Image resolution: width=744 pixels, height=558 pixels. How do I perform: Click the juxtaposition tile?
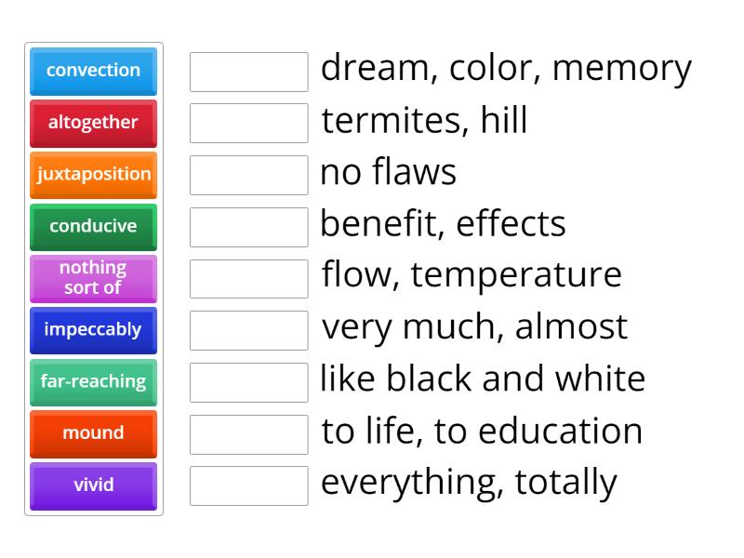coord(93,175)
